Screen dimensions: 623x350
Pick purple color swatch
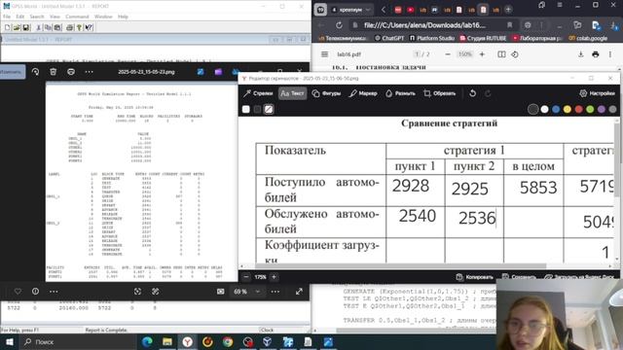(602, 109)
